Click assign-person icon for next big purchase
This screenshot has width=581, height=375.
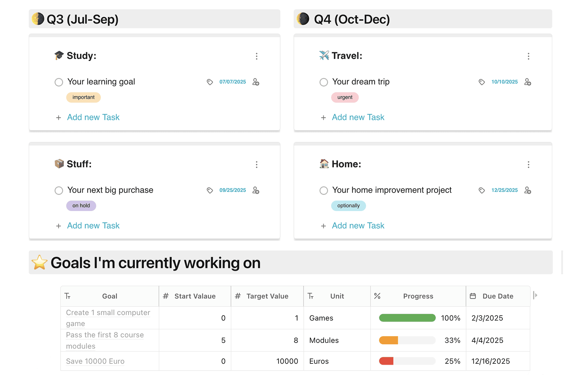point(256,190)
